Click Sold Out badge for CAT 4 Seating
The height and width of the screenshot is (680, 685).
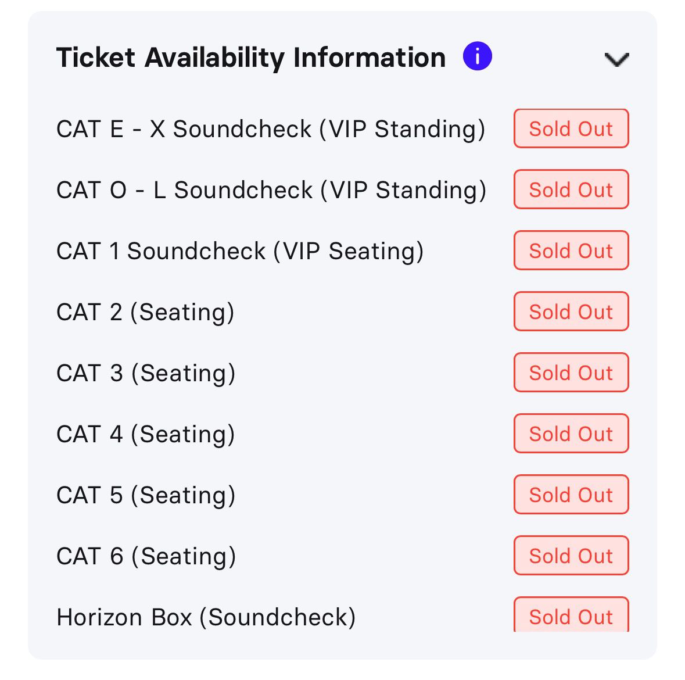pos(571,434)
